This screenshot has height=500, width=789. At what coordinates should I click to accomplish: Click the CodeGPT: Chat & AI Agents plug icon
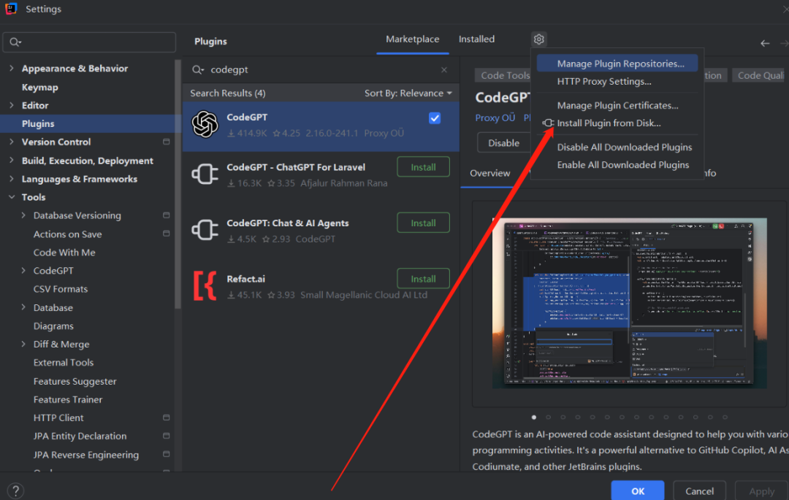pos(205,230)
